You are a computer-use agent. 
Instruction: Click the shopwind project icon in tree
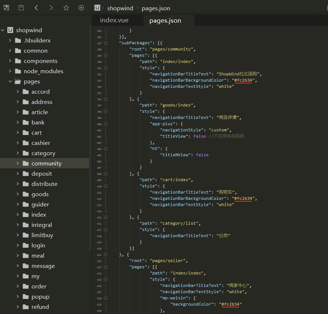pyautogui.click(x=10, y=30)
